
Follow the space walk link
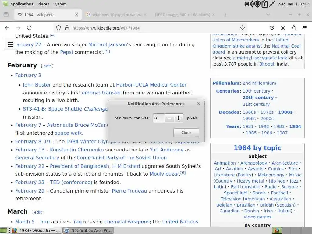point(68,133)
